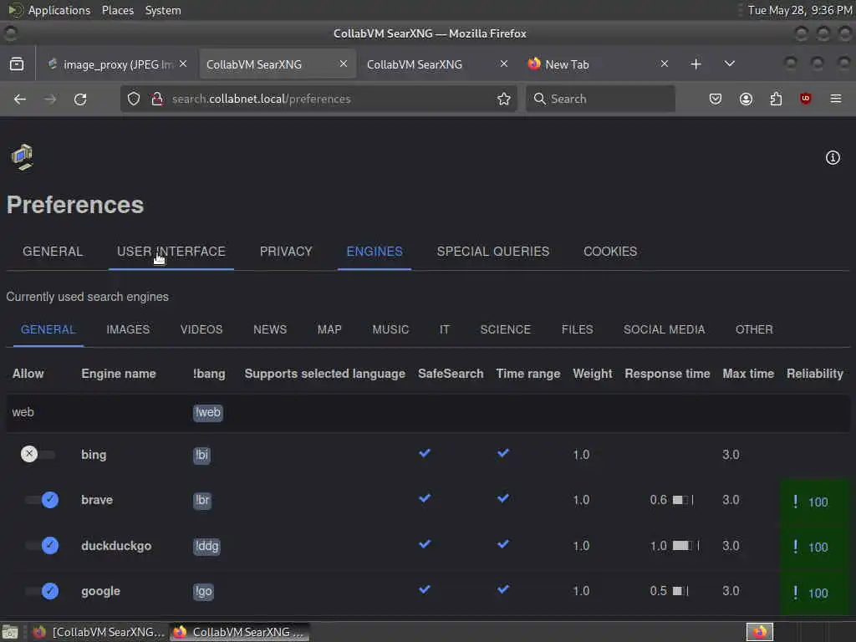Switch to General preferences tab
Image resolution: width=856 pixels, height=642 pixels.
[53, 251]
